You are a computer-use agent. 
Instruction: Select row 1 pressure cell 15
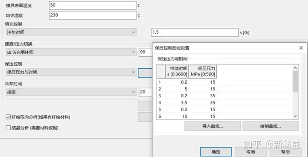203,82
